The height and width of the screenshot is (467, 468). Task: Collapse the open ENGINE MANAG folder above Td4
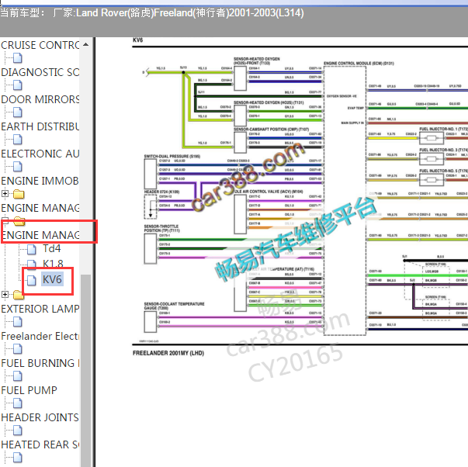click(5, 221)
